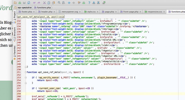Click line number 259 in gutter
Screen dimensions: 185x100
pyautogui.click(x=19, y=94)
